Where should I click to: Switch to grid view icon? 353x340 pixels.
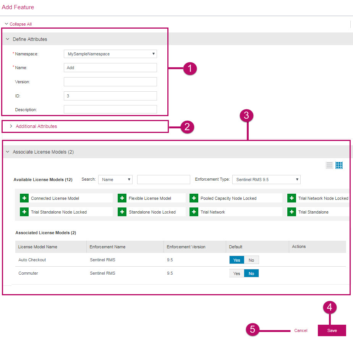point(339,165)
